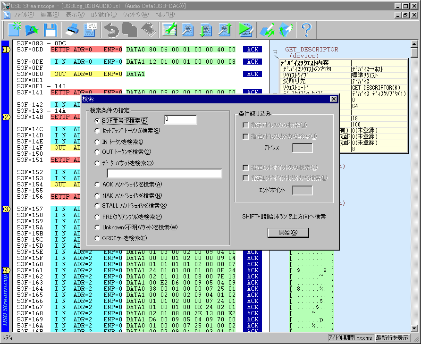
Task: Save the log with the floppy disk icon
Action: tap(50, 30)
